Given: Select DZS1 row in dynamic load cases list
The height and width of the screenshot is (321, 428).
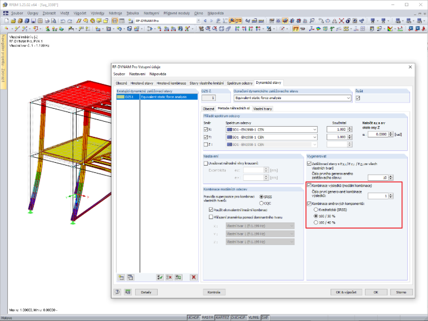Looking at the screenshot, I should coord(157,97).
